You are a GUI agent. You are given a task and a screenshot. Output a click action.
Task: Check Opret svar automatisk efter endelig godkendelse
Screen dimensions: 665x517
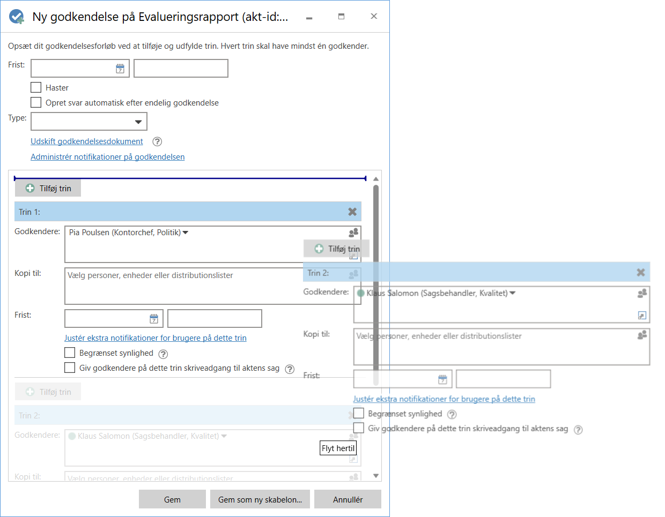pyautogui.click(x=36, y=102)
